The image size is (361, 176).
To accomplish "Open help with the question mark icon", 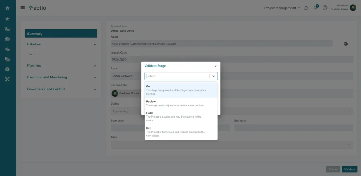I will coord(325,8).
